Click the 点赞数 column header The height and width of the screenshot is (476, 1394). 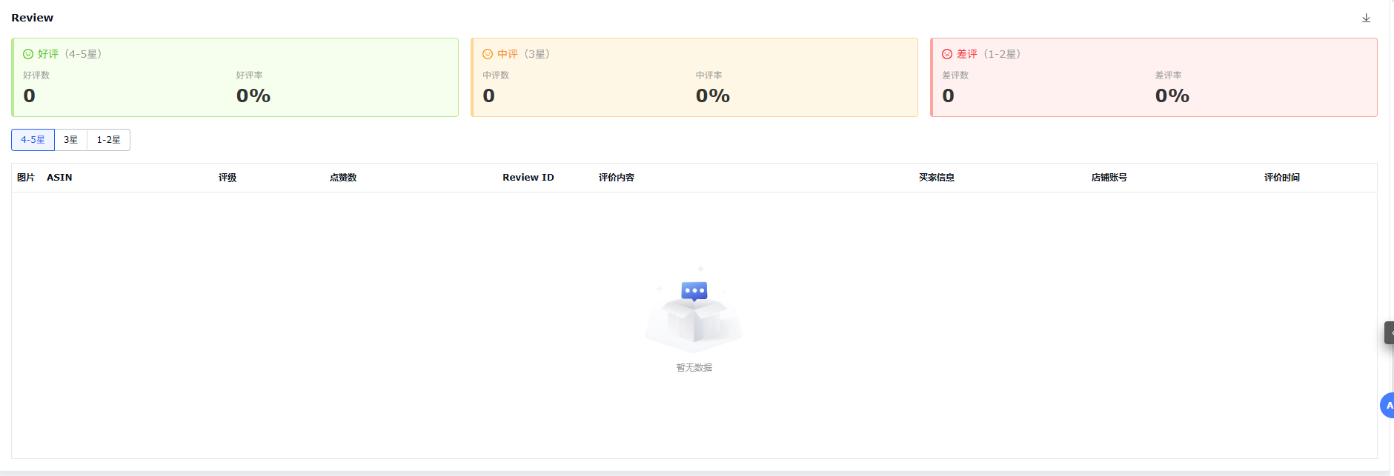[343, 178]
